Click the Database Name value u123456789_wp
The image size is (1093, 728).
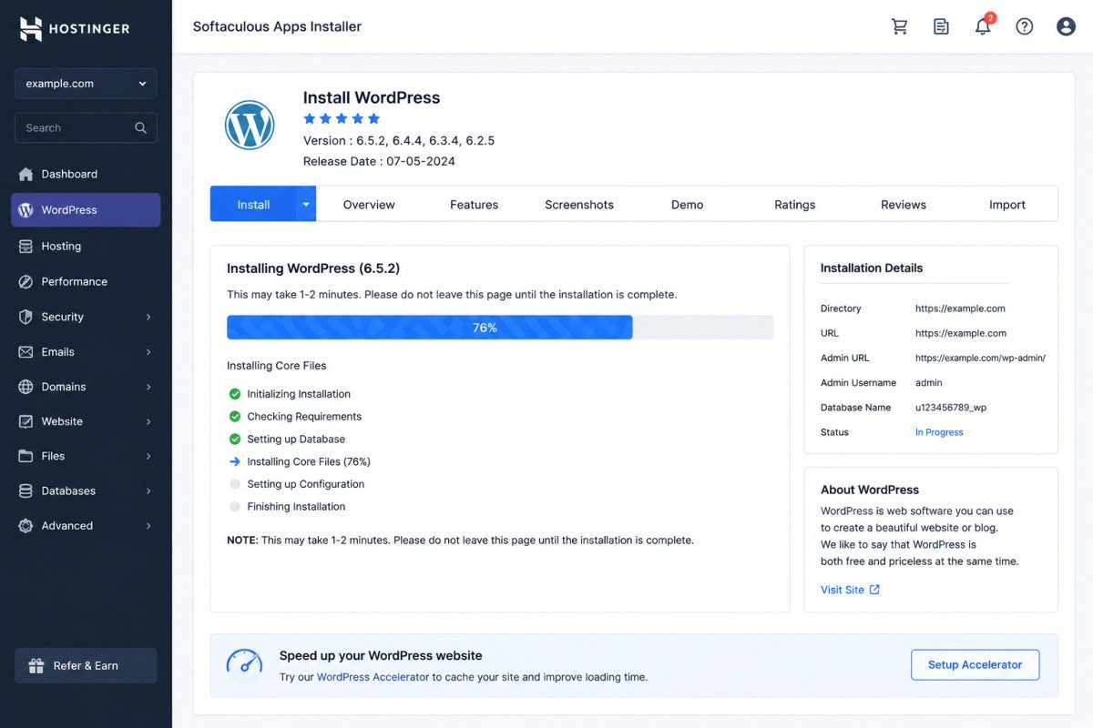951,408
